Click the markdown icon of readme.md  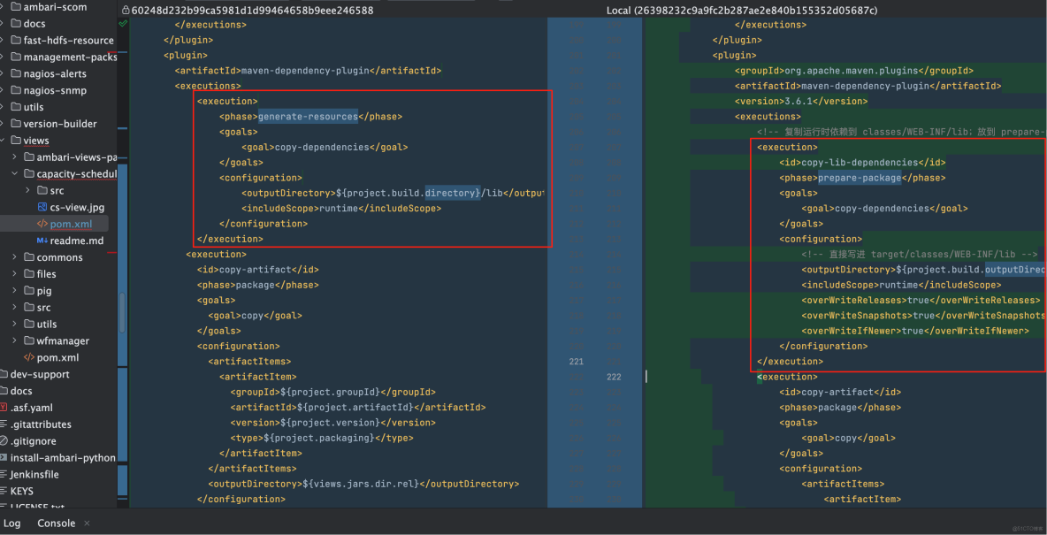pos(42,241)
